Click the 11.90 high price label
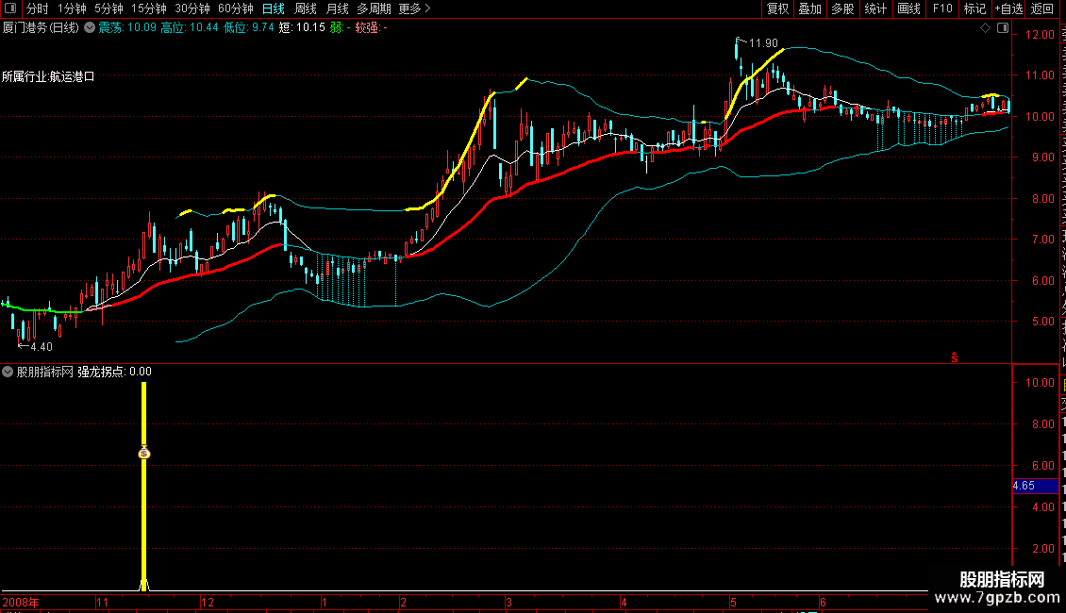This screenshot has height=613, width=1066. 763,43
